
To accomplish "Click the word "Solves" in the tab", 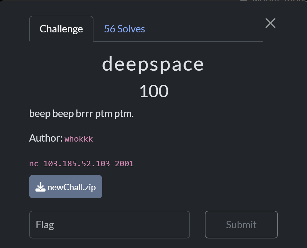I will tap(131, 29).
